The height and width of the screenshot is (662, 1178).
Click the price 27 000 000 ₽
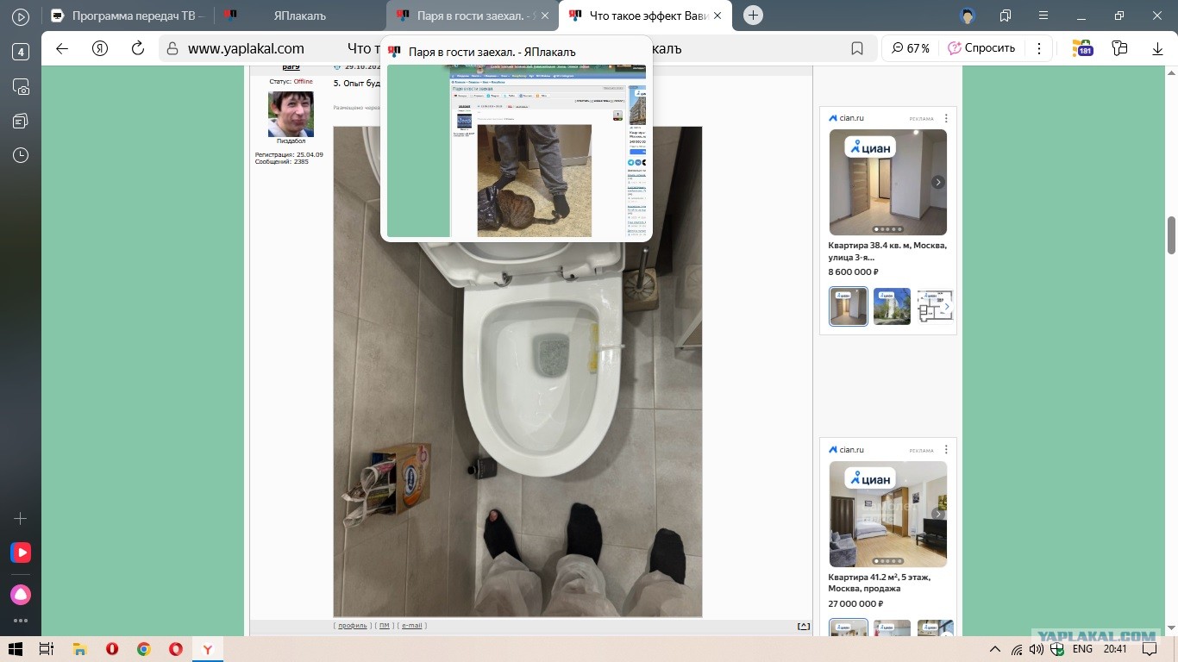tap(855, 604)
